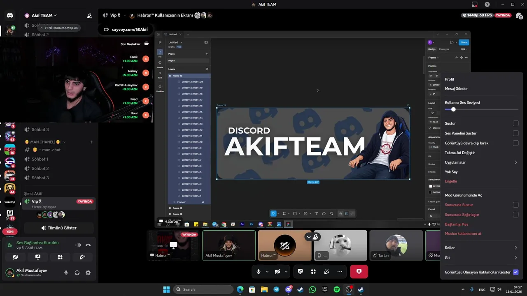Image resolution: width=527 pixels, height=296 pixels.
Task: Expand the Roller submenu
Action: pyautogui.click(x=481, y=248)
